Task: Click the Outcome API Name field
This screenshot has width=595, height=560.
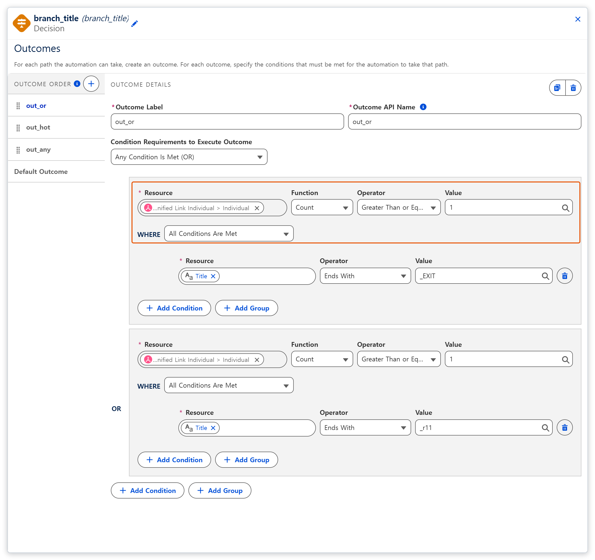Action: point(465,121)
